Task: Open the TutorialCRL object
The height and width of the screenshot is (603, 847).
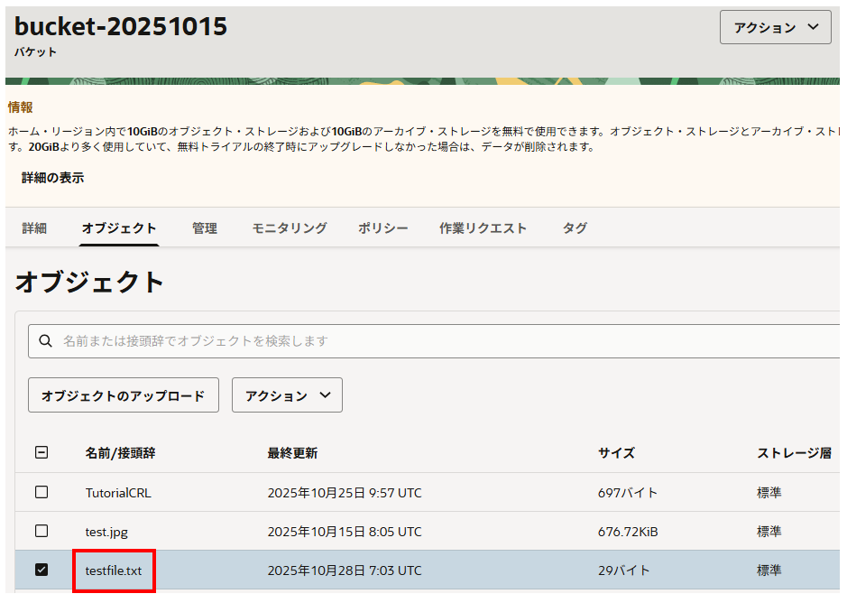Action: coord(119,493)
